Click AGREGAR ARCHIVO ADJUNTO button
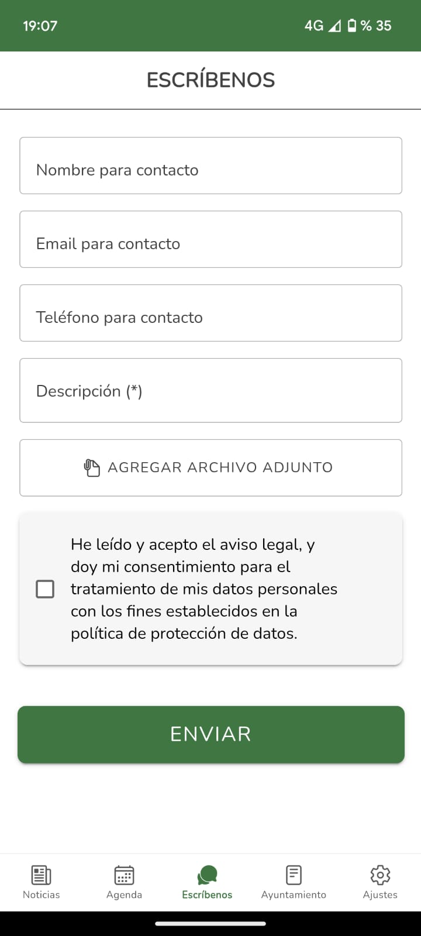The image size is (421, 936). pyautogui.click(x=220, y=468)
